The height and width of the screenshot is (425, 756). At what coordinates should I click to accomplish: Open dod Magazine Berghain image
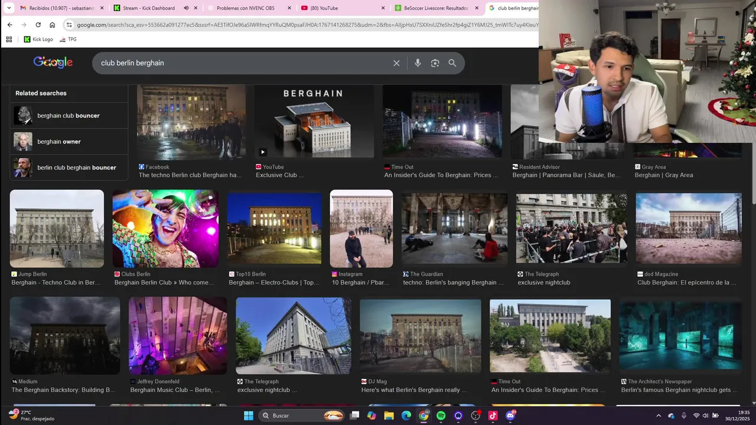(689, 228)
